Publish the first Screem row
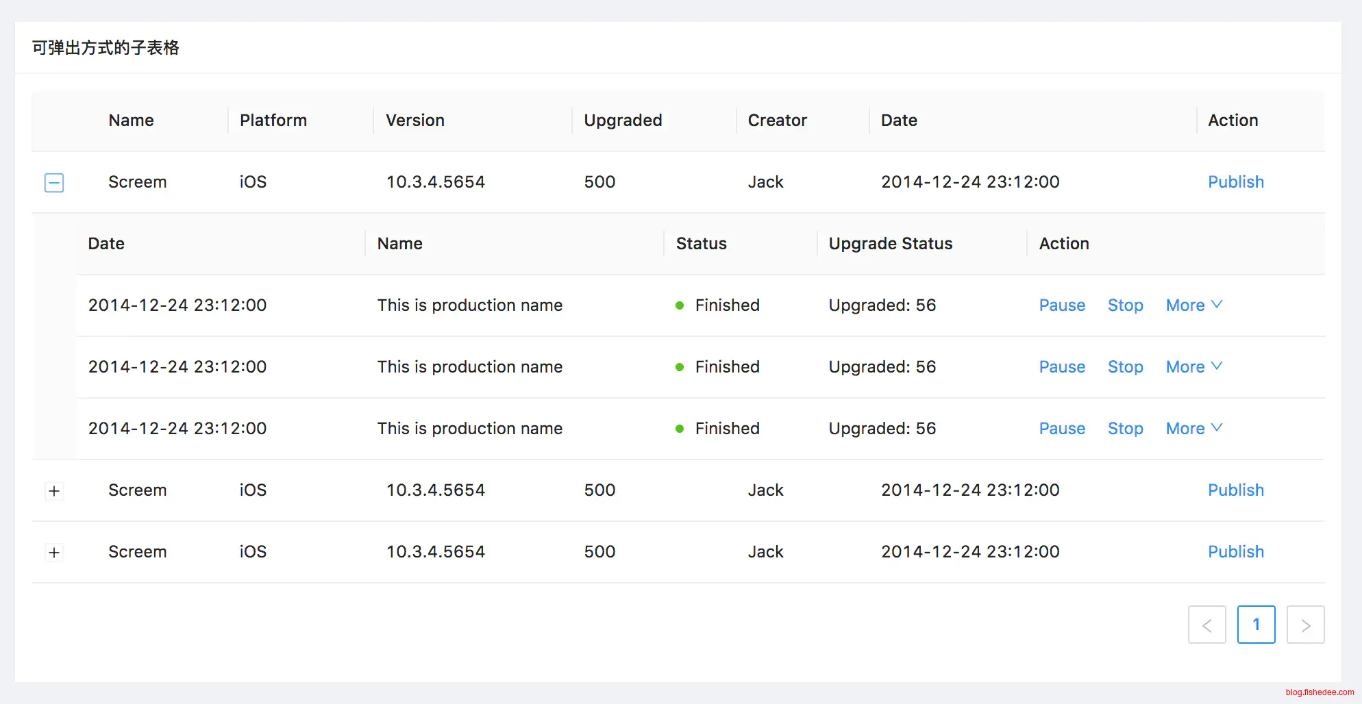 1235,182
